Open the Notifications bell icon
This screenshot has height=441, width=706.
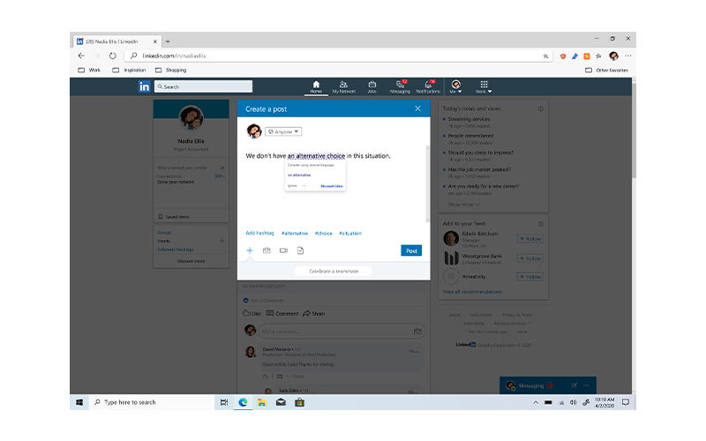(428, 86)
